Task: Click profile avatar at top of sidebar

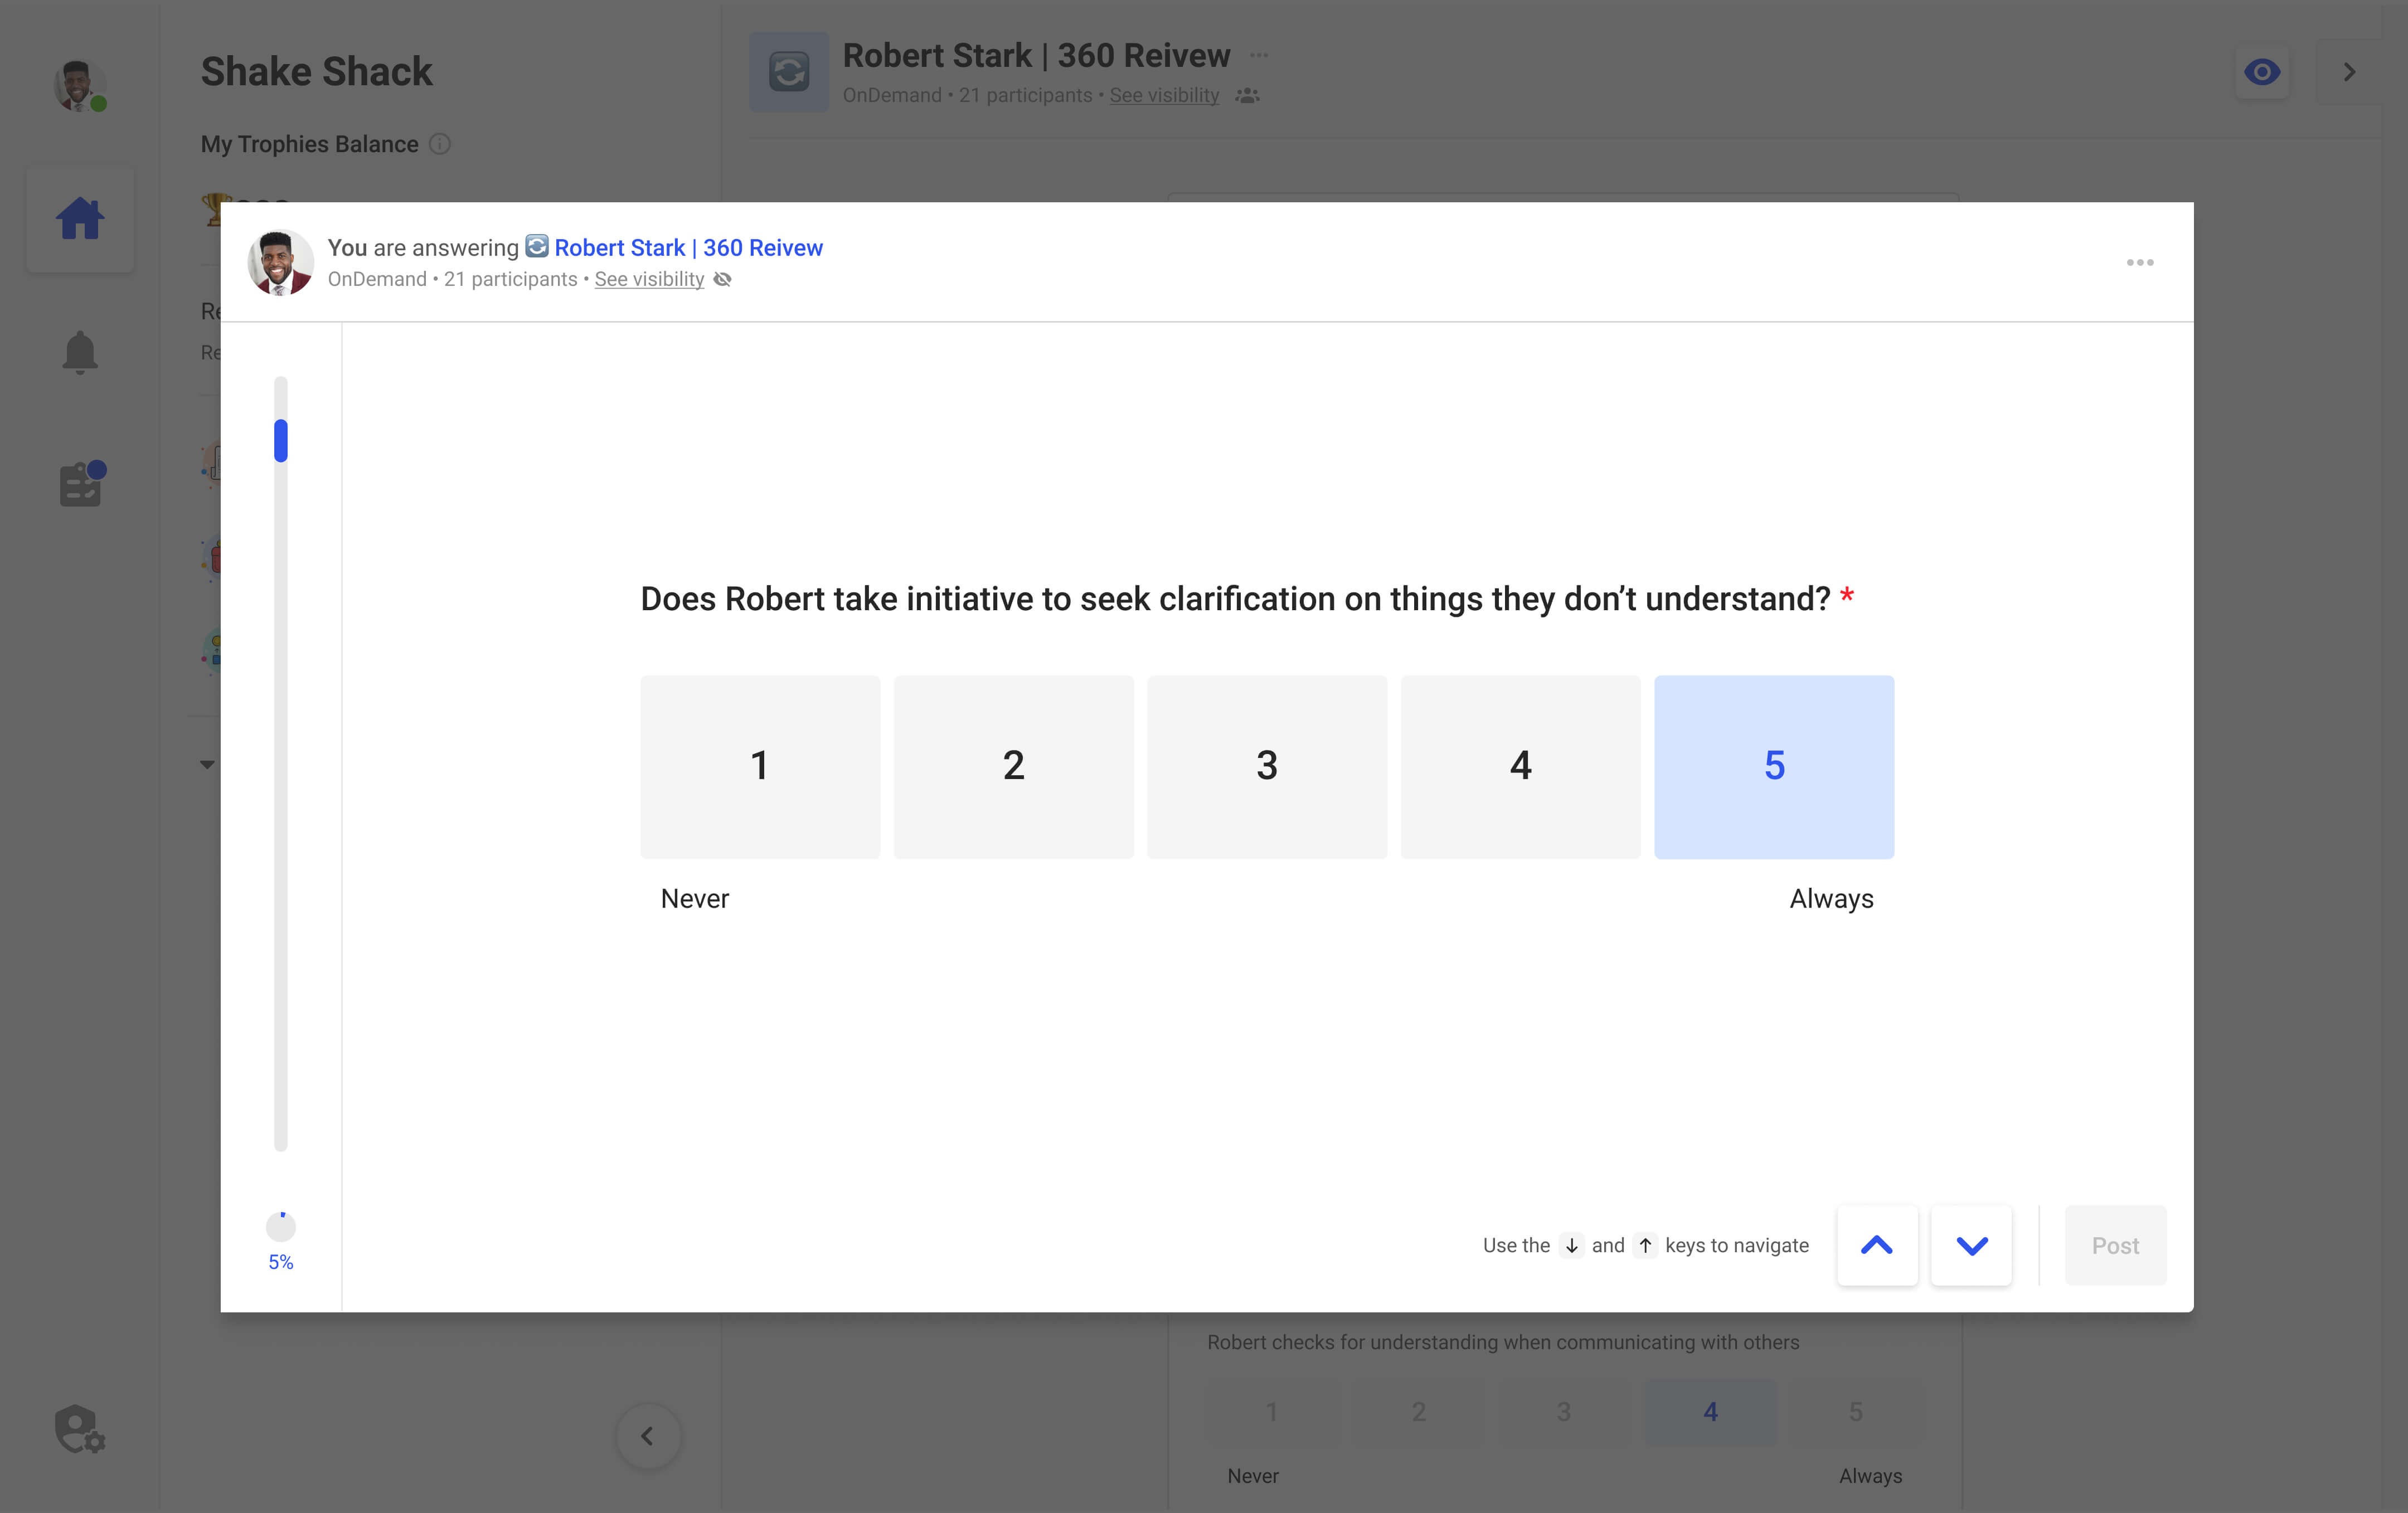Action: (x=79, y=85)
